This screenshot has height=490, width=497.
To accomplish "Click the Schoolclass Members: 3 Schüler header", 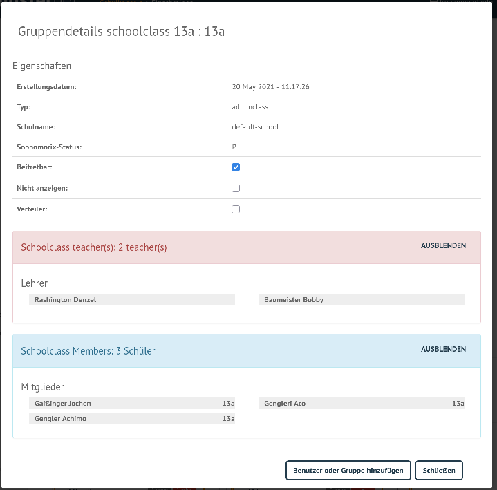I will click(x=88, y=351).
